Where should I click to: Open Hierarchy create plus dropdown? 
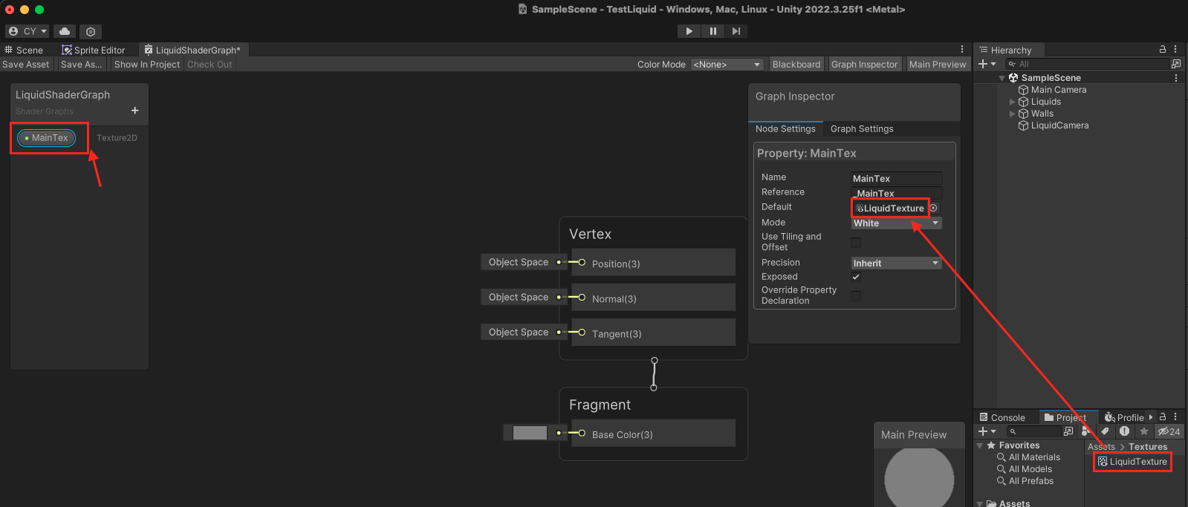(x=987, y=64)
